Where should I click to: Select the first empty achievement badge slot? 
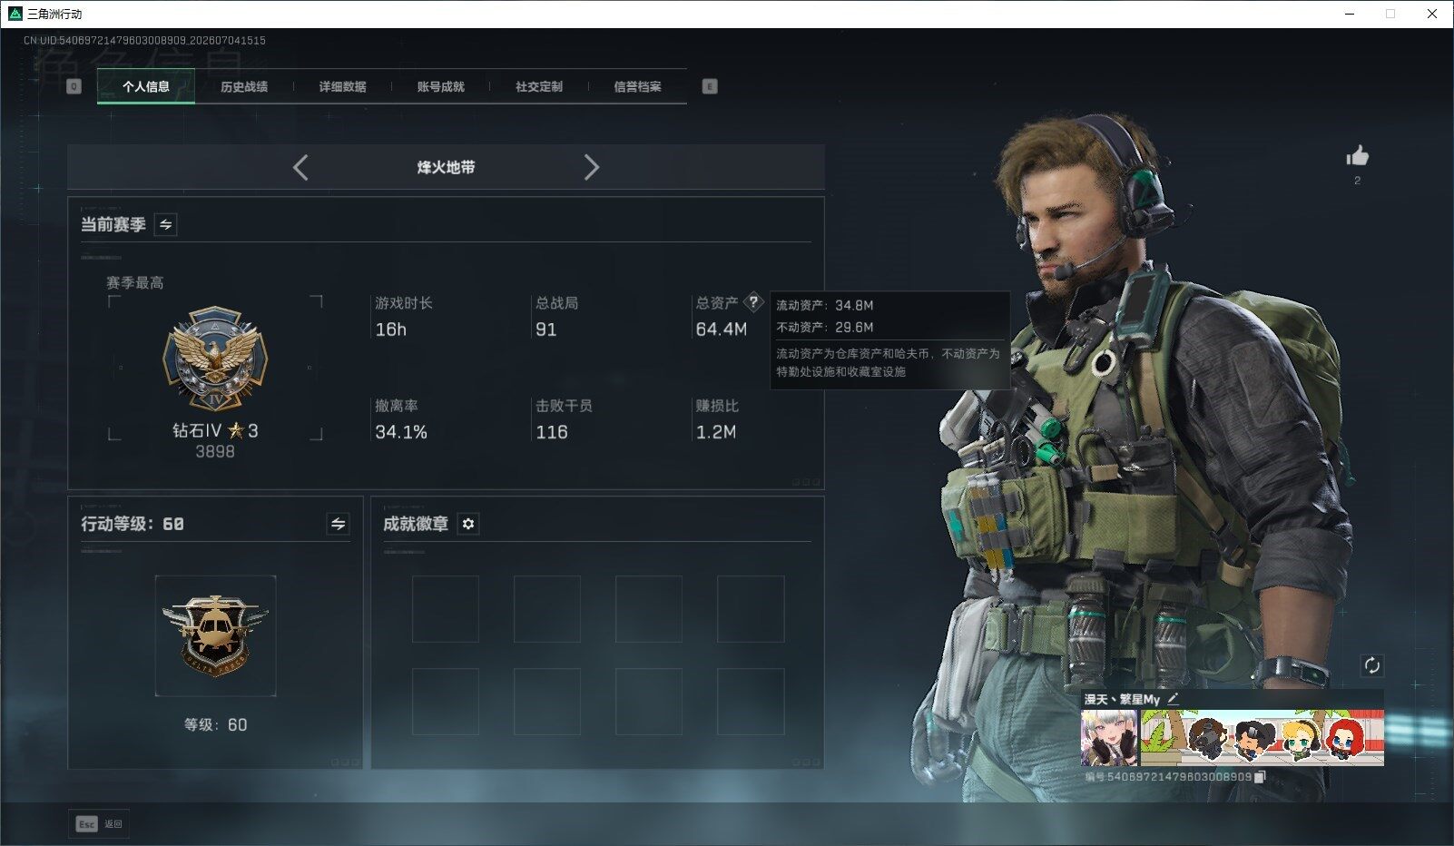coord(446,609)
